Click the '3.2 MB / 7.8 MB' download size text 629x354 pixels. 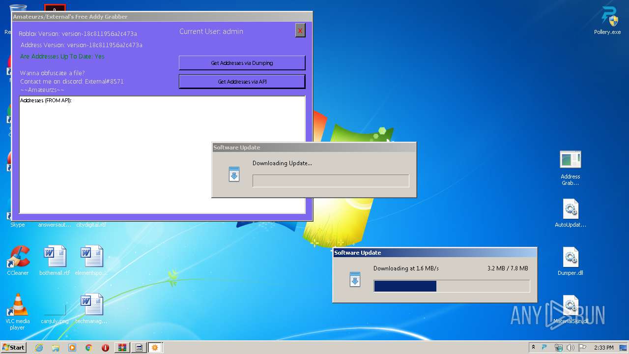508,268
